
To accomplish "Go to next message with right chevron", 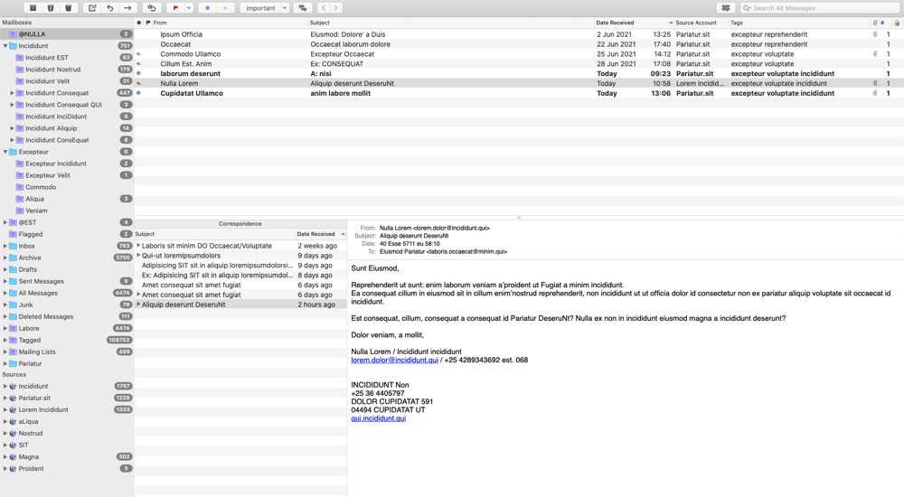I will pos(336,8).
